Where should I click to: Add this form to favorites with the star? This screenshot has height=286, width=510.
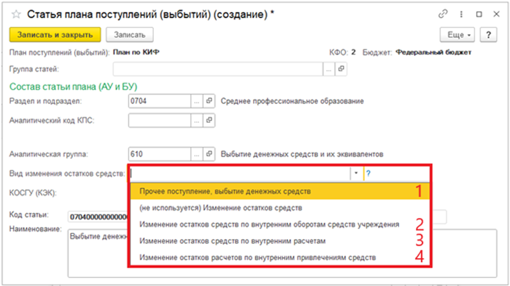16,14
